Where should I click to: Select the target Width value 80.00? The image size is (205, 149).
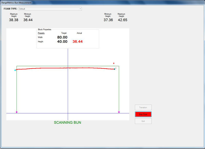click(x=62, y=37)
